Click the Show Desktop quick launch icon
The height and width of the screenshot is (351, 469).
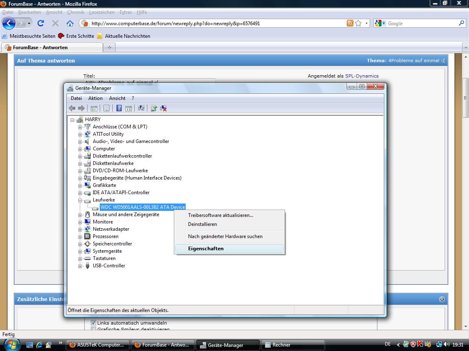click(x=30, y=345)
